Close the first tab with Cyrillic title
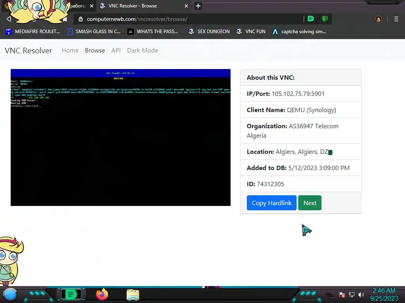This screenshot has height=303, width=405. point(92,6)
